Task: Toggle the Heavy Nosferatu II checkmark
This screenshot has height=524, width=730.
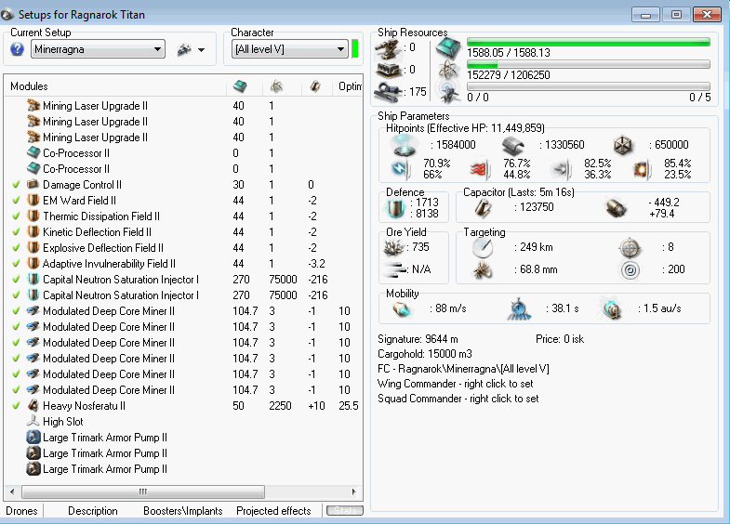Action: point(17,406)
